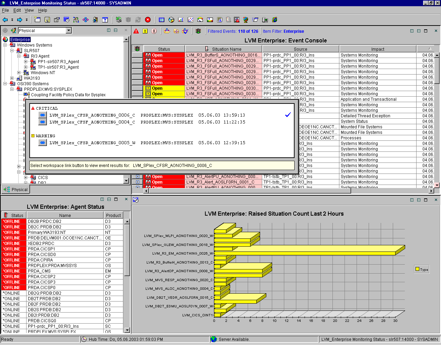The image size is (441, 345).
Task: Save the workspace with the floppy icon
Action: [47, 20]
